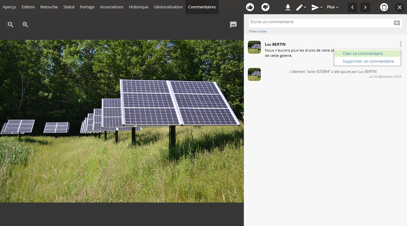Open the send paper-plane dropdown
Image resolution: width=407 pixels, height=226 pixels.
click(x=317, y=7)
